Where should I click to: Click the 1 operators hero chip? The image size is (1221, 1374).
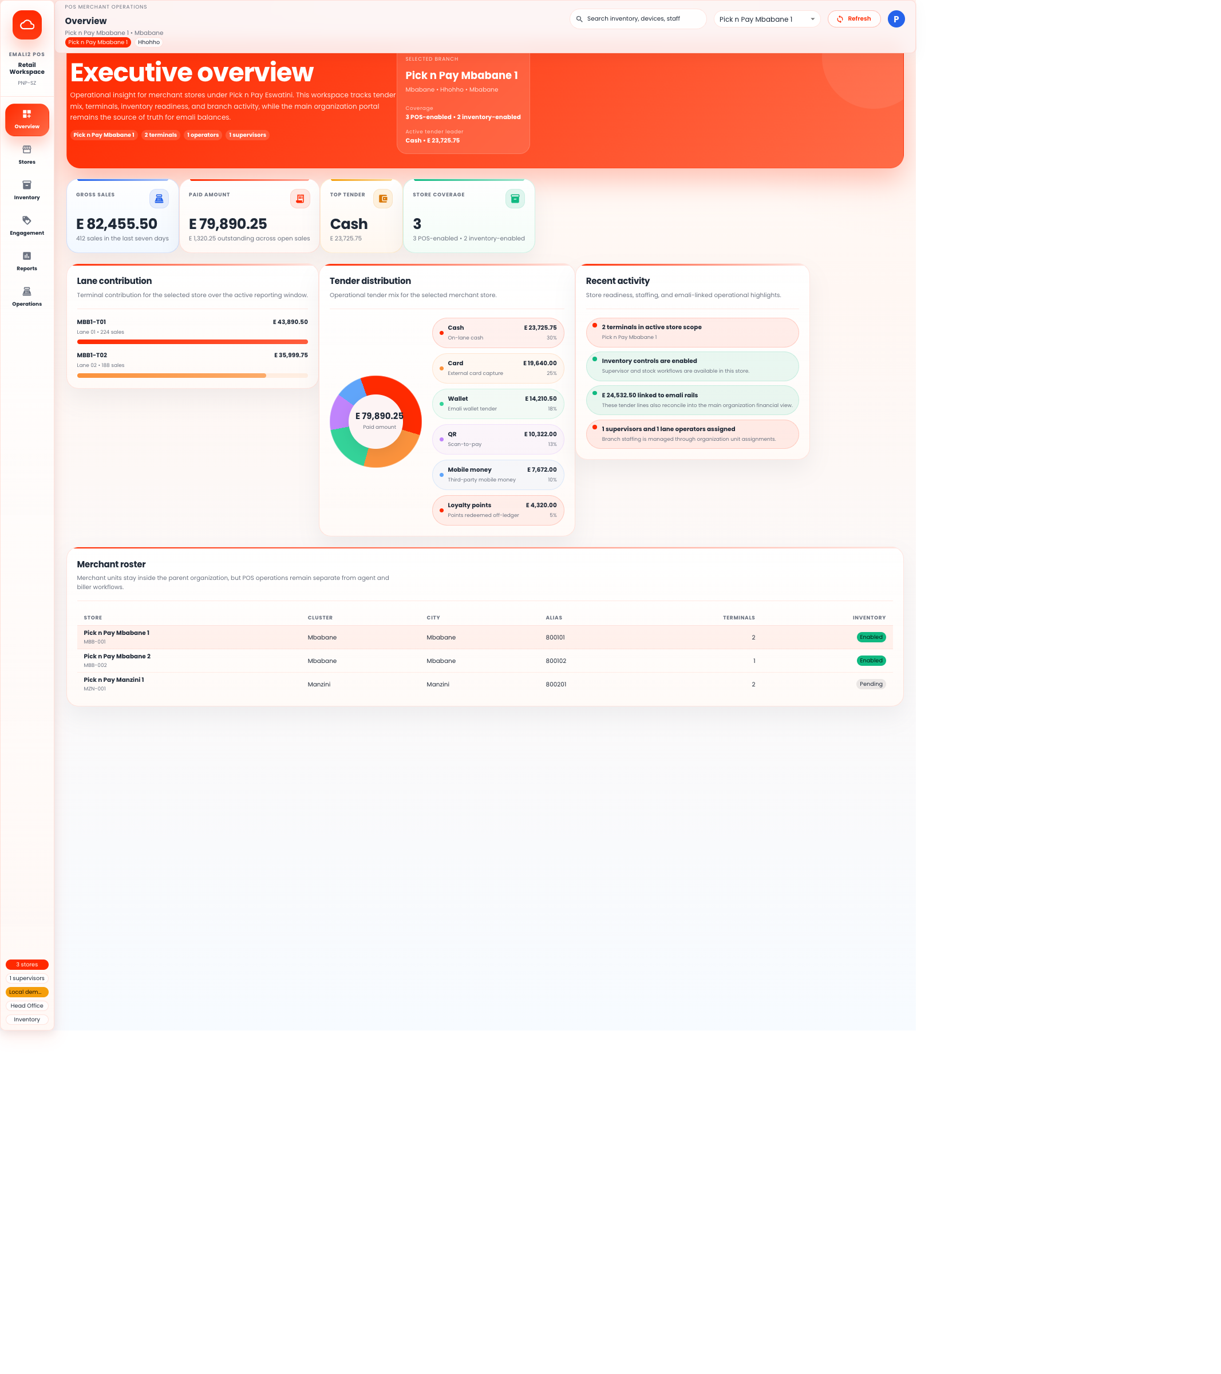[203, 135]
